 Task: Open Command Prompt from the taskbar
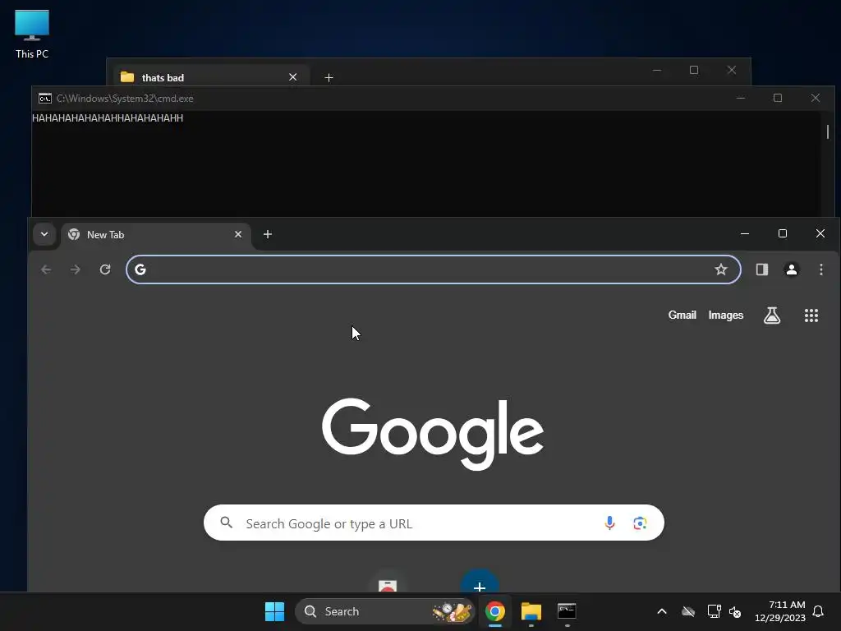tap(567, 611)
